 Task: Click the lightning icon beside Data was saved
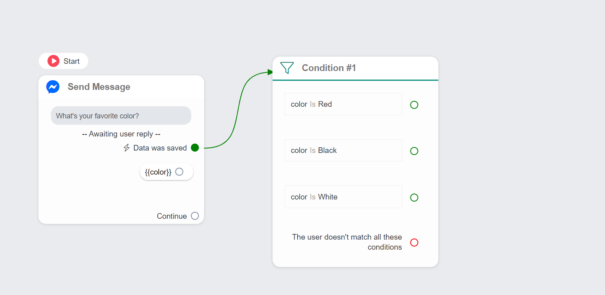(126, 148)
